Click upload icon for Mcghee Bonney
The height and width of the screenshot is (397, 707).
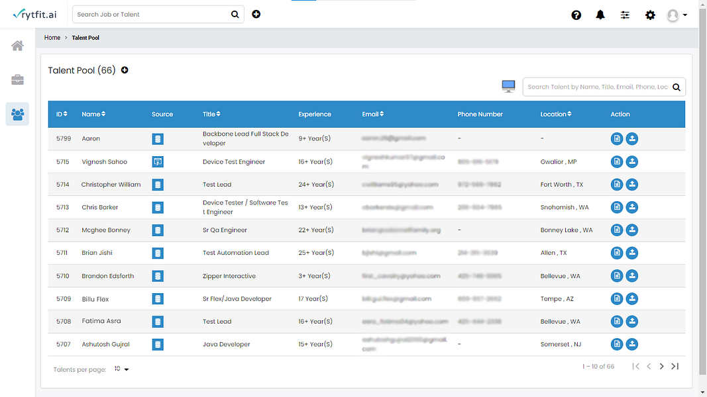point(632,230)
